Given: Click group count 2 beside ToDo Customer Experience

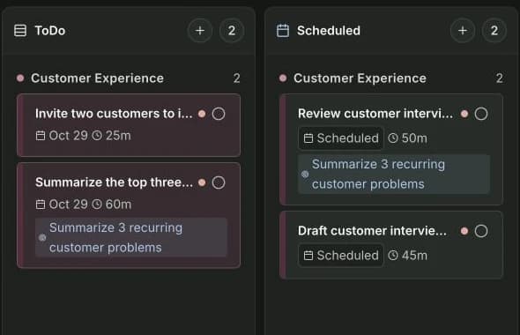Looking at the screenshot, I should point(236,78).
